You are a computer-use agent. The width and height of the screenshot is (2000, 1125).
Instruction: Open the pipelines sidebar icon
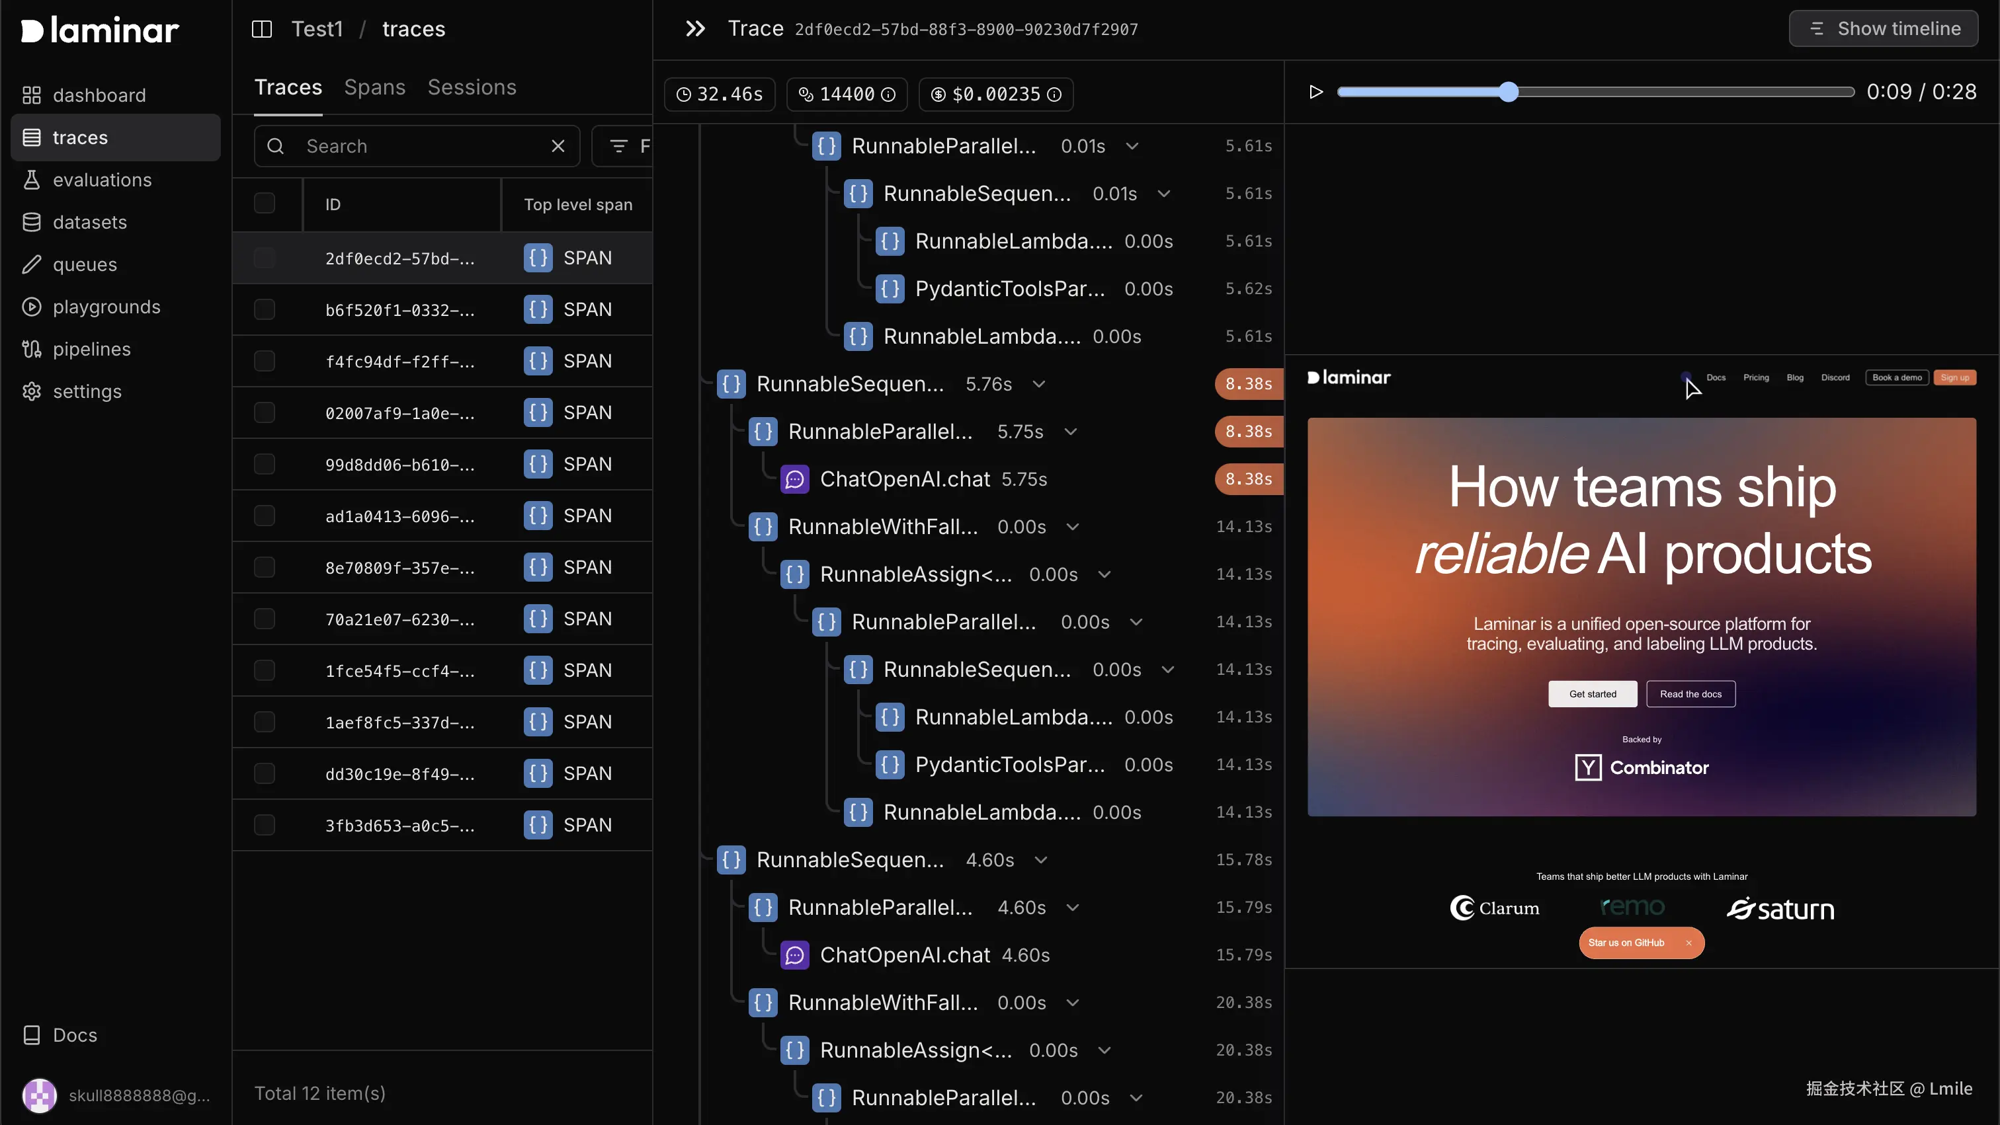coord(32,349)
